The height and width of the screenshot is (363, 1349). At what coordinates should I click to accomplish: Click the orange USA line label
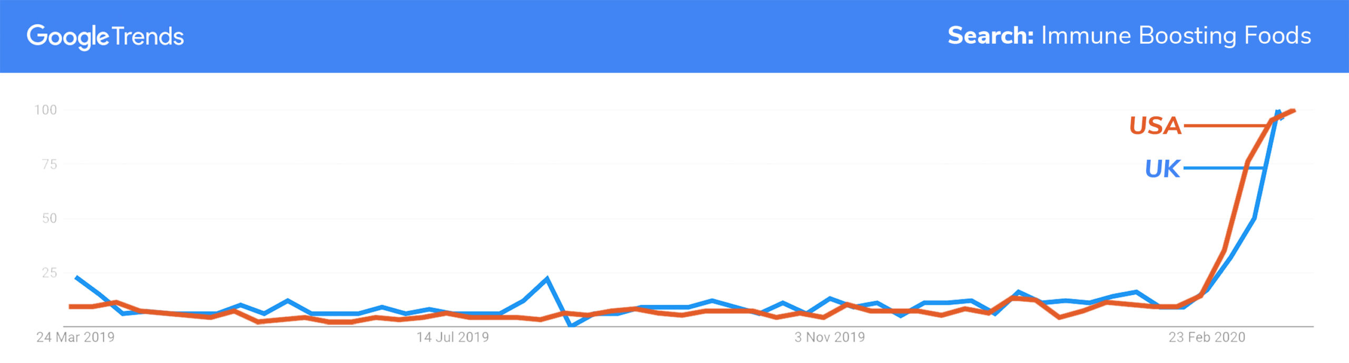(1155, 126)
